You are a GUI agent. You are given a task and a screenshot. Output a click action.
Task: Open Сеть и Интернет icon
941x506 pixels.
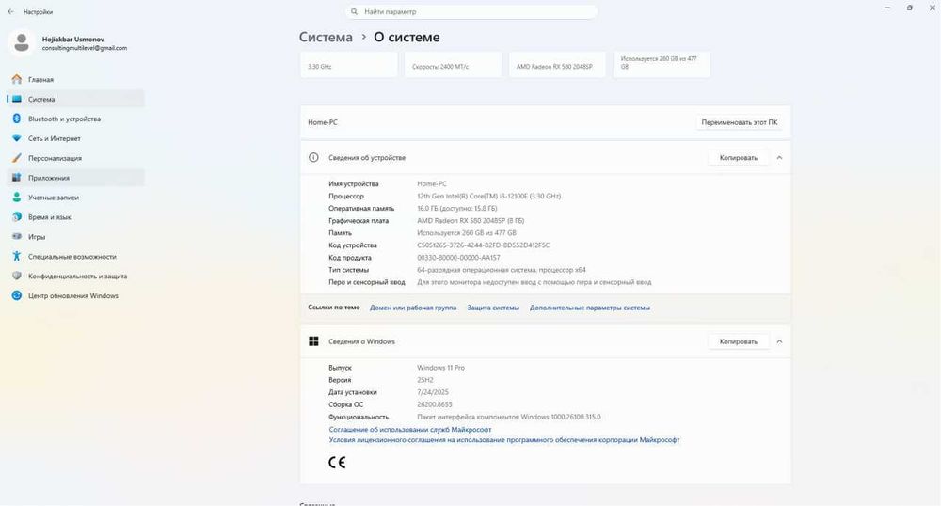pos(17,138)
